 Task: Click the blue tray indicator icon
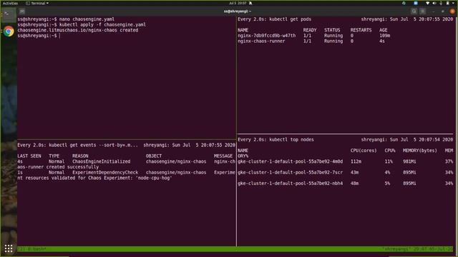[x=415, y=3]
